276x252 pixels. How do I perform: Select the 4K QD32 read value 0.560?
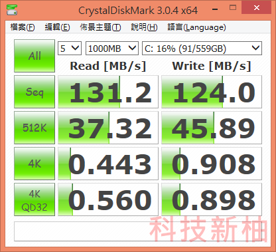click(x=108, y=199)
